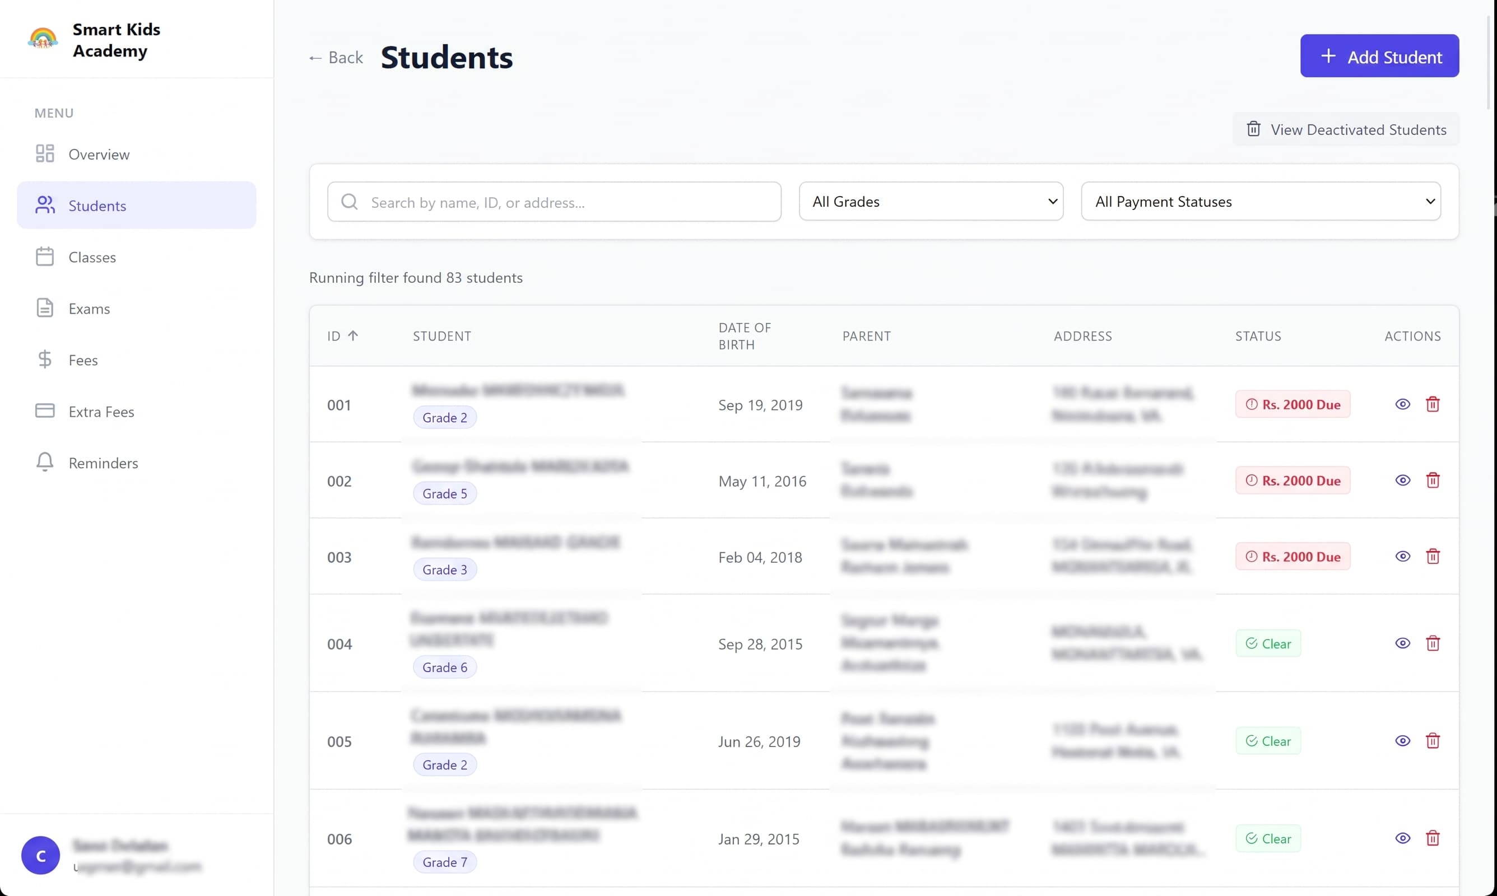Sort the table by ID column
The height and width of the screenshot is (896, 1497).
click(342, 335)
